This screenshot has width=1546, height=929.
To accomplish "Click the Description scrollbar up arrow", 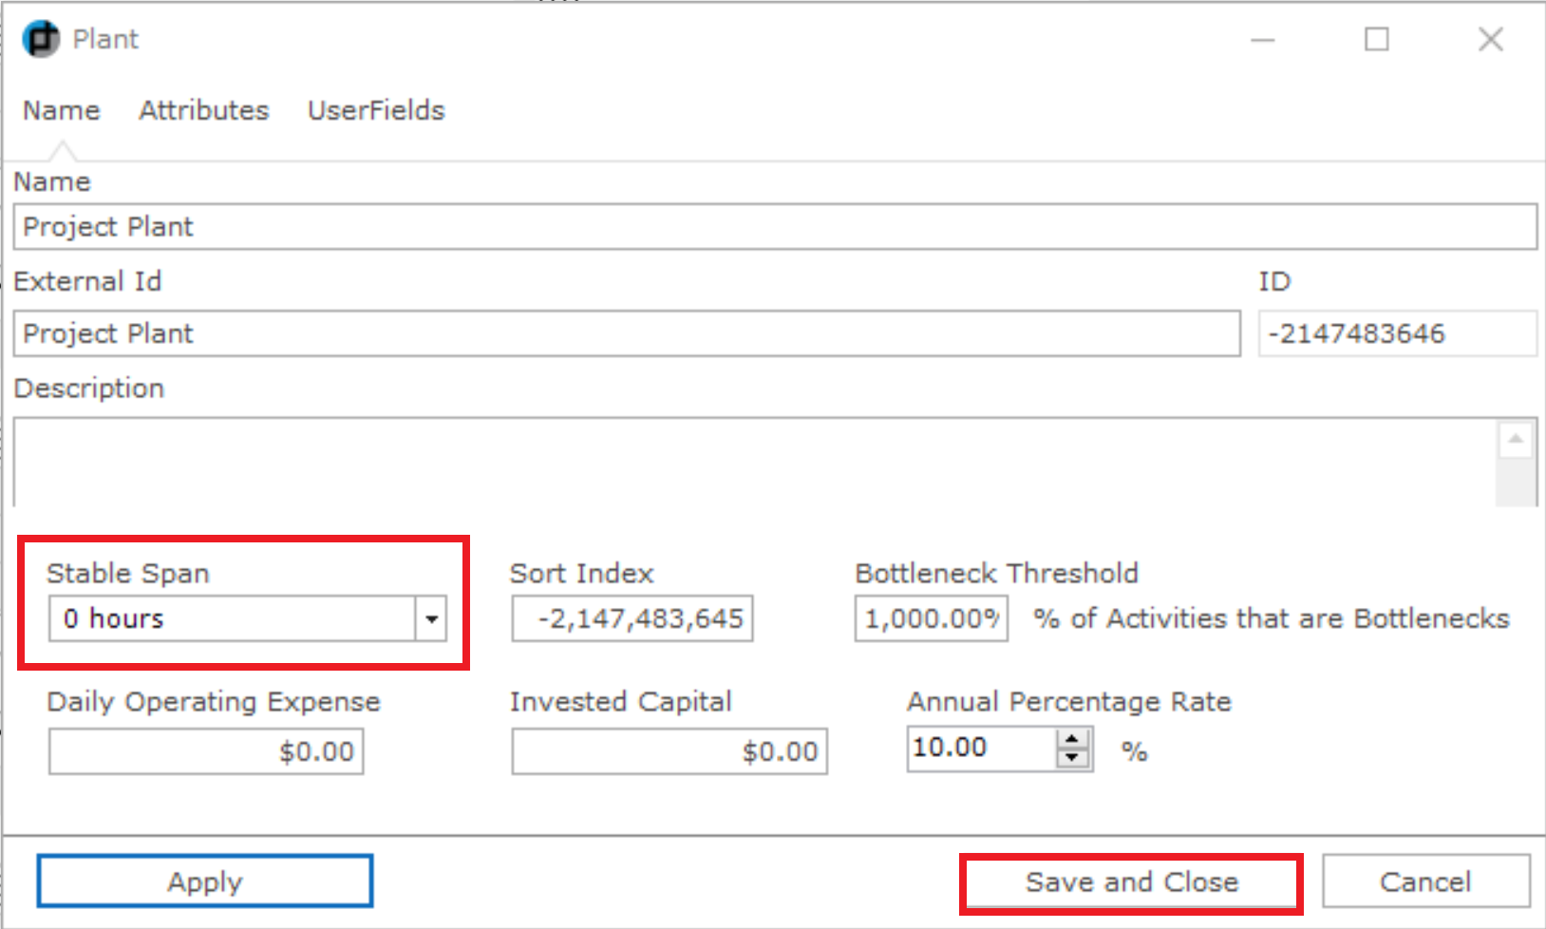I will [1516, 439].
